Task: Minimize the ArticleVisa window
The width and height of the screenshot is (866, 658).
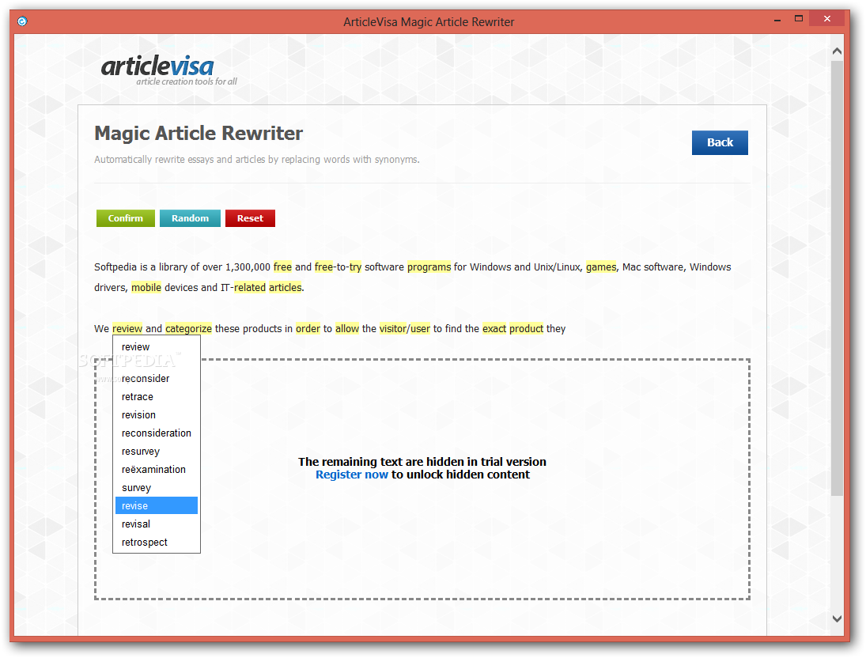Action: pos(777,19)
